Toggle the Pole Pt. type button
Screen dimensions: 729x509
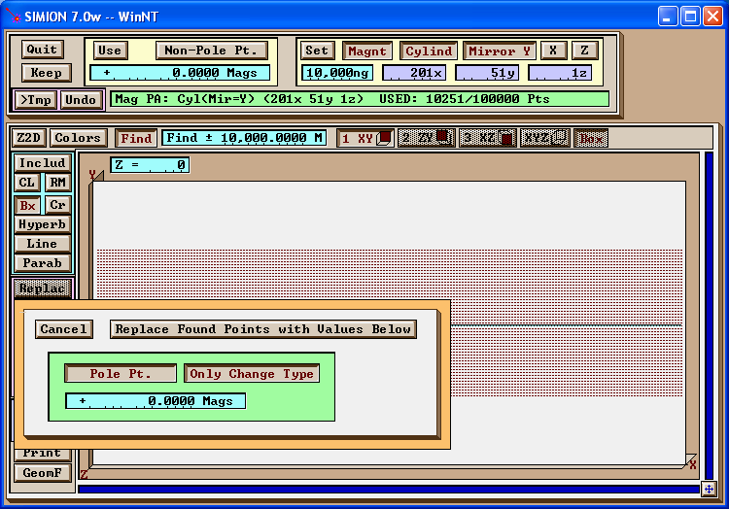(x=121, y=373)
